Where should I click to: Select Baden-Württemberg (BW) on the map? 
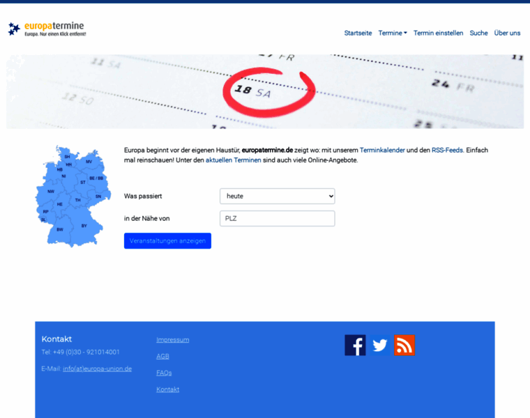coord(60,230)
